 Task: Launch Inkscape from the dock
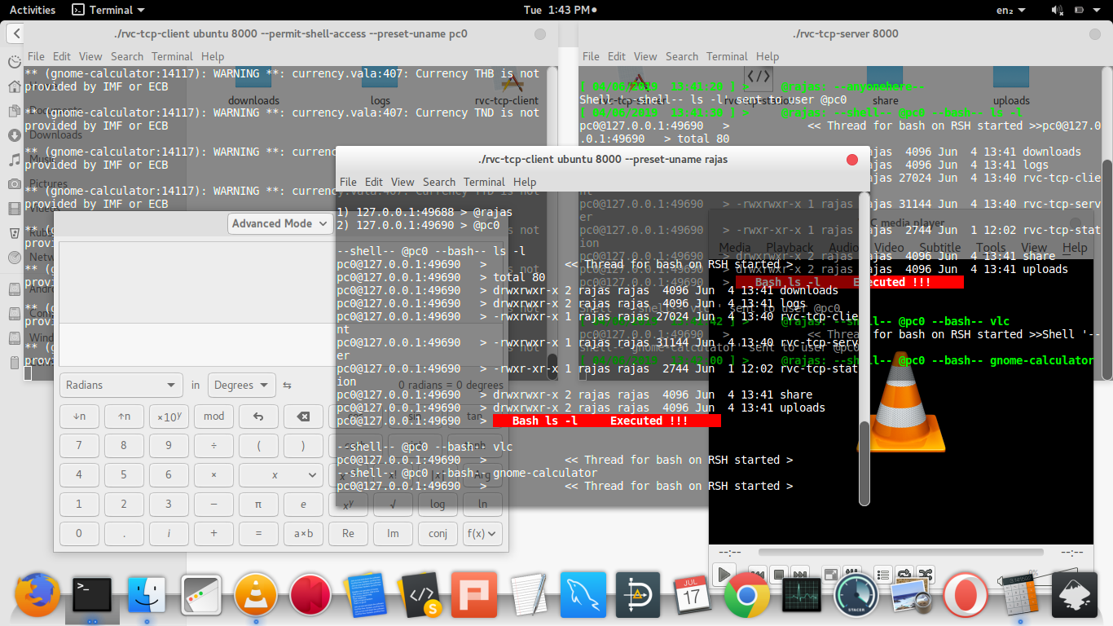click(1075, 594)
